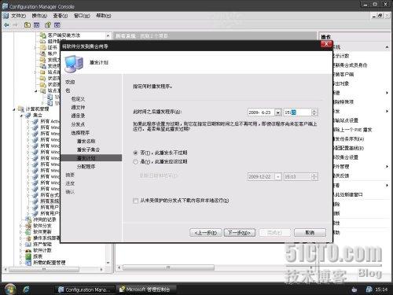Toggle the console tree pane toolbar icon
The image size is (393, 295).
tap(37, 25)
